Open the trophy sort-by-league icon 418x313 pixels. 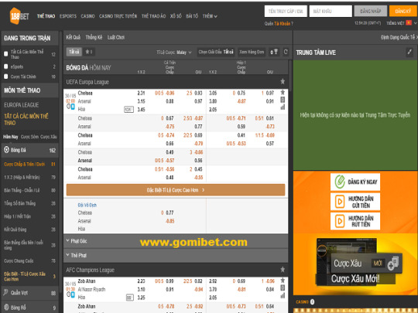click(274, 52)
